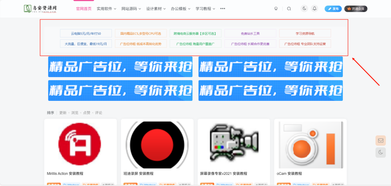Open the Mirillis Action red logo thumbnail
The width and height of the screenshot is (391, 186).
80,145
